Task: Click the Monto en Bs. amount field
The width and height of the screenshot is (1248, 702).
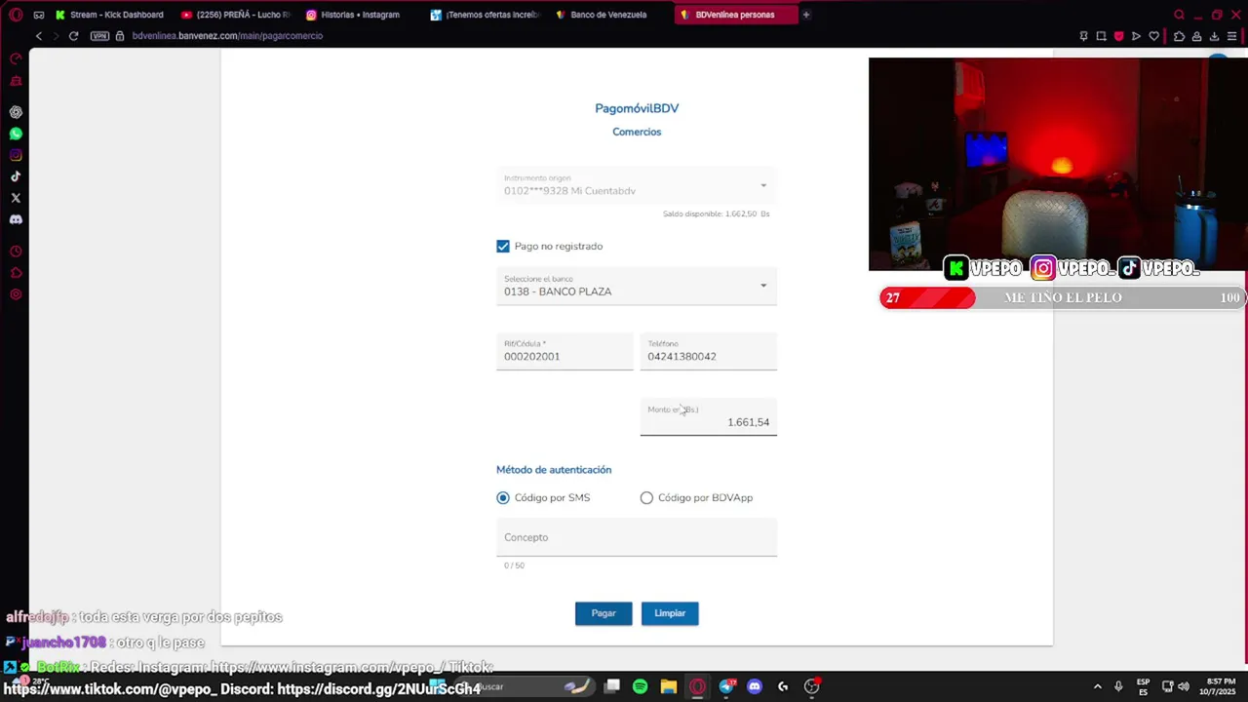Action: [x=709, y=417]
